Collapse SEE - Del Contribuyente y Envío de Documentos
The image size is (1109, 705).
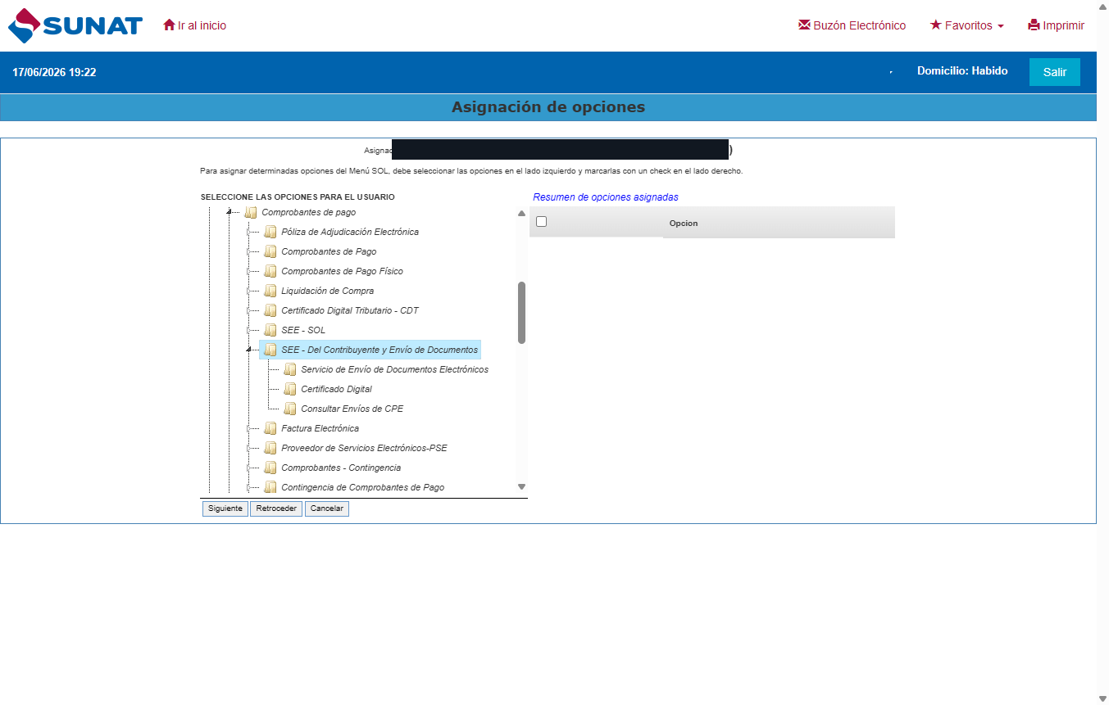click(x=249, y=350)
